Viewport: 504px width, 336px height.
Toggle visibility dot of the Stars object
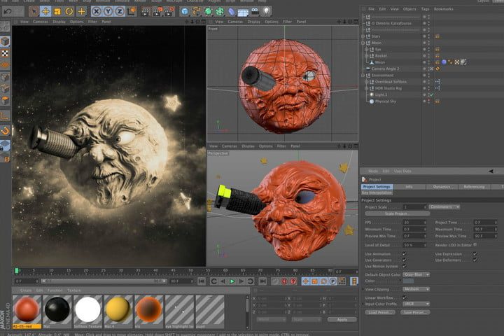tap(424, 36)
